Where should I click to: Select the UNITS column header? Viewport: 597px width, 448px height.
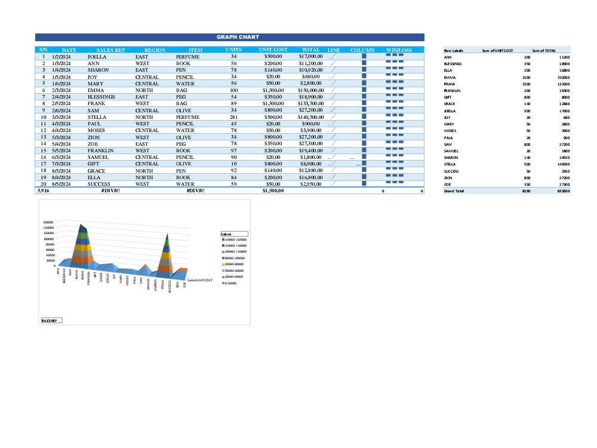point(233,50)
